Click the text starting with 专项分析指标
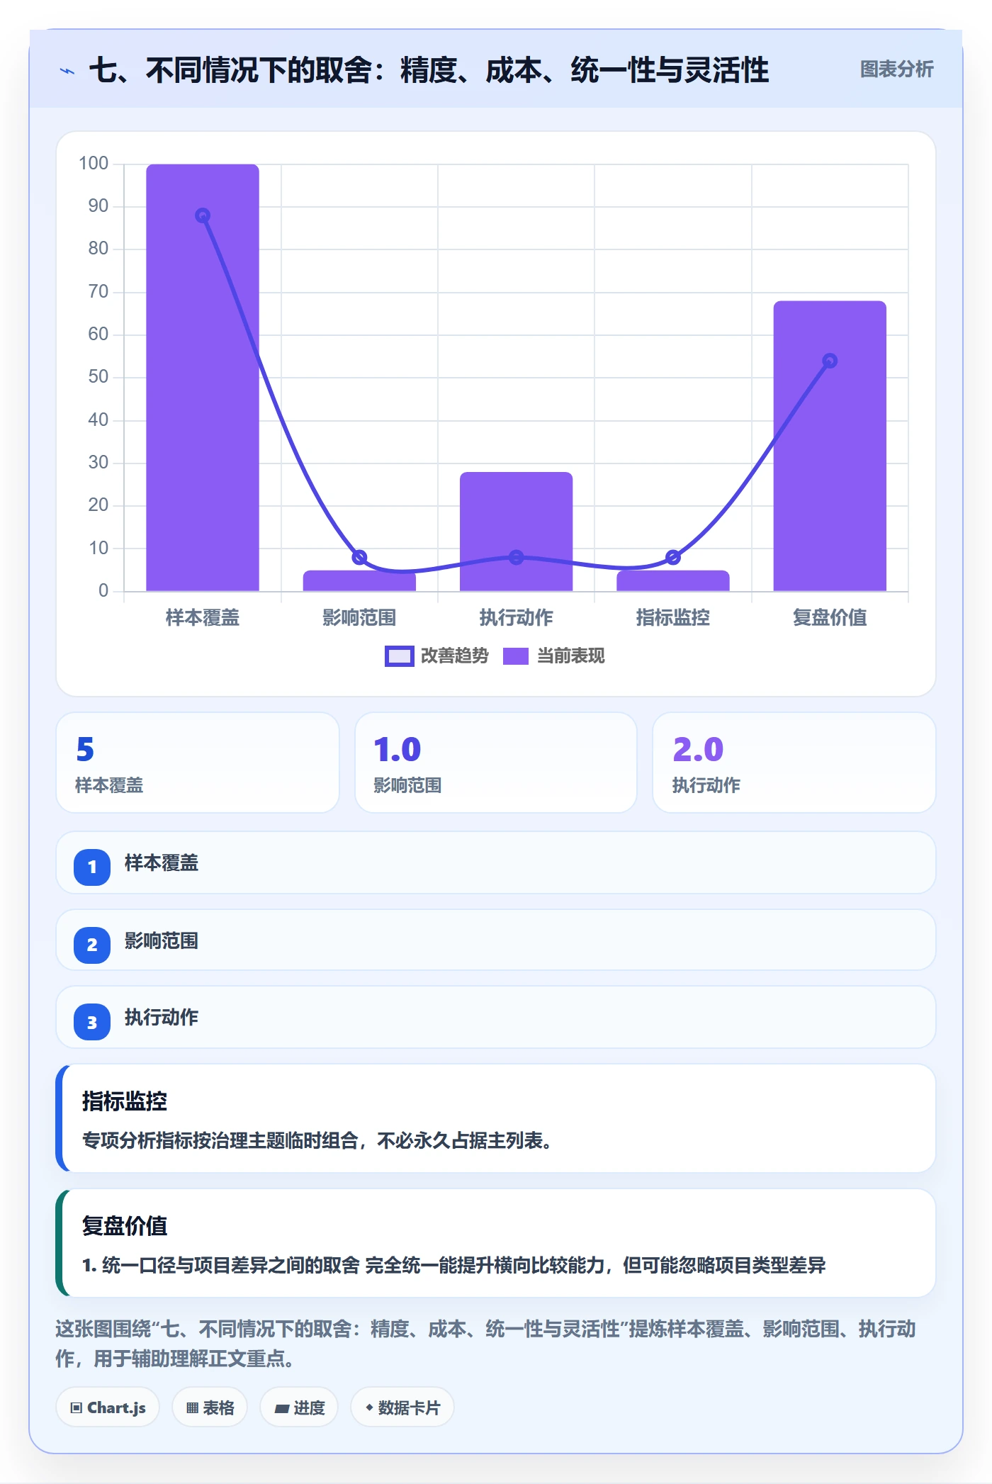Image resolution: width=992 pixels, height=1484 pixels. [x=317, y=1140]
